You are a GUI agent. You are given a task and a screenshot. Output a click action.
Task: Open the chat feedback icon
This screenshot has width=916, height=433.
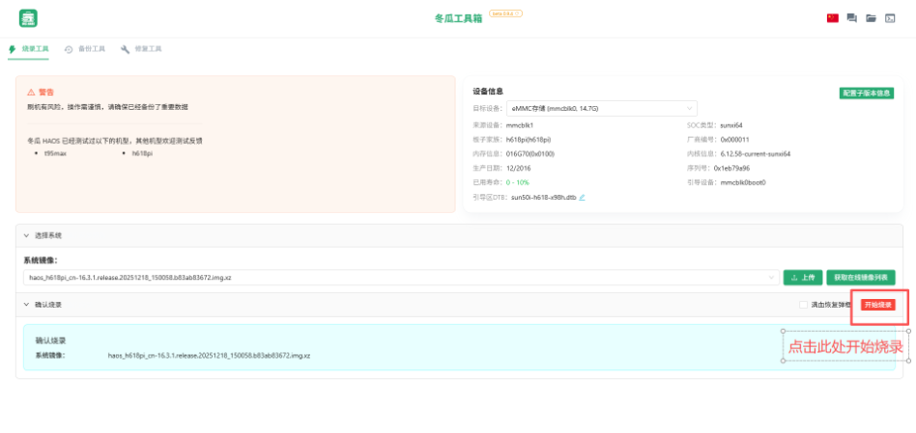pos(851,18)
